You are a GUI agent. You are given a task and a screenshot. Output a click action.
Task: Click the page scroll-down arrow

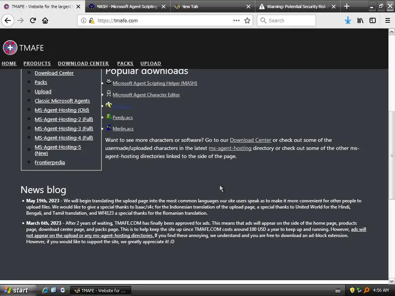click(x=392, y=281)
